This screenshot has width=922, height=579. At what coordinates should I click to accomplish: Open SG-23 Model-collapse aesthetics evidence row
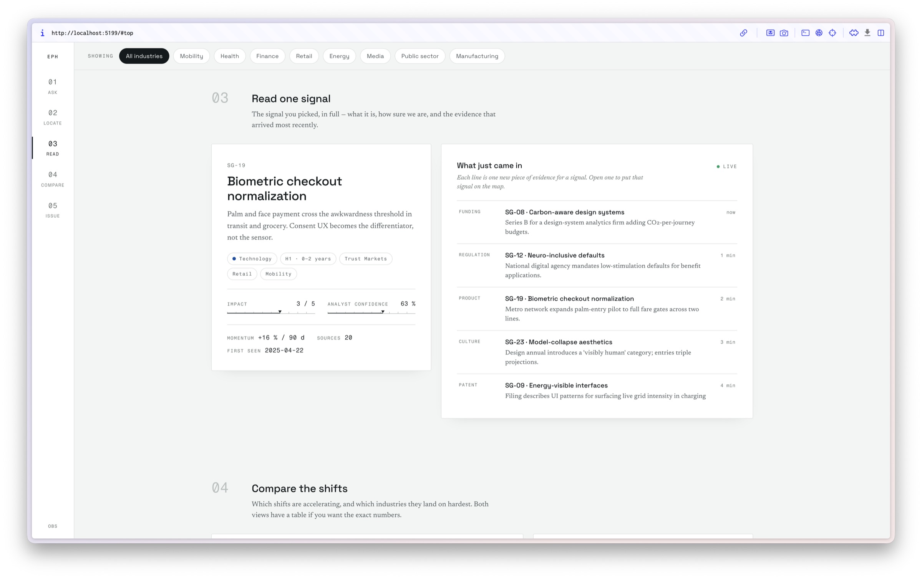(x=597, y=352)
